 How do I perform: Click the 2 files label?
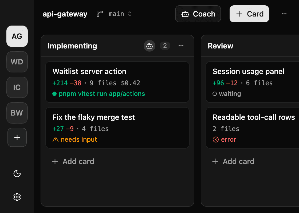[226, 129]
